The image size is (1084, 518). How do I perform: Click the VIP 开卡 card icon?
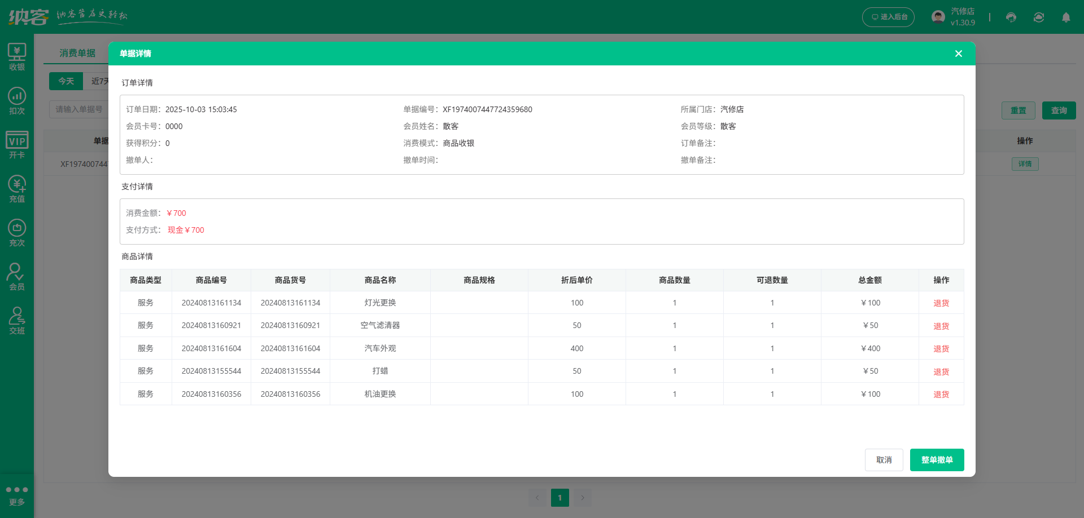[17, 145]
